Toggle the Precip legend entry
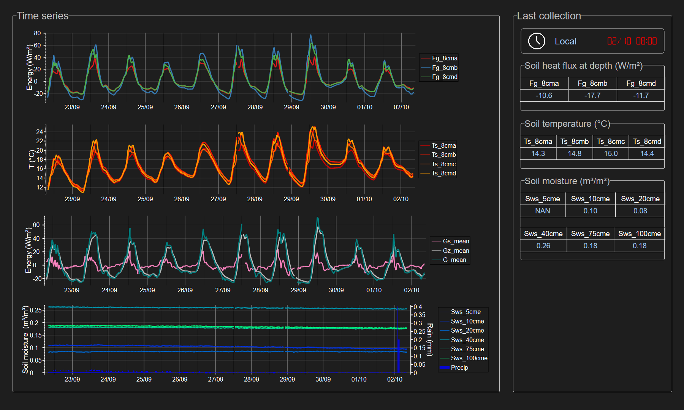The height and width of the screenshot is (410, 684). pyautogui.click(x=459, y=368)
